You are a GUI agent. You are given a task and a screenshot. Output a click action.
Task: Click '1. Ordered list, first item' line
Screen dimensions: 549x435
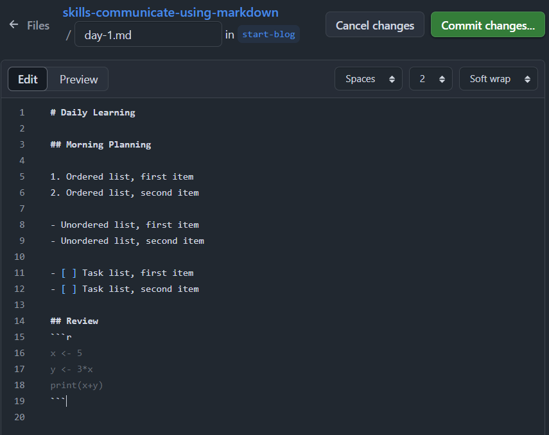click(122, 176)
